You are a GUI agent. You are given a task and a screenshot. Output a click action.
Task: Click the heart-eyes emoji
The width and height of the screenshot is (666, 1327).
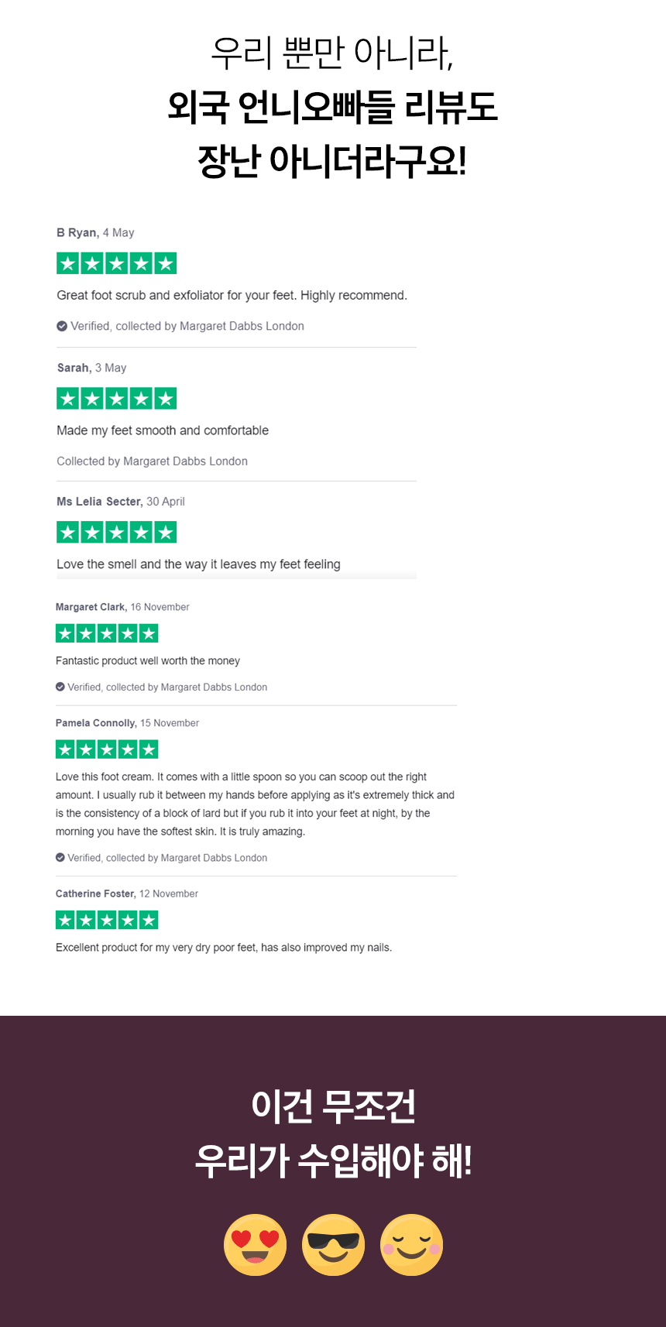point(255,1244)
